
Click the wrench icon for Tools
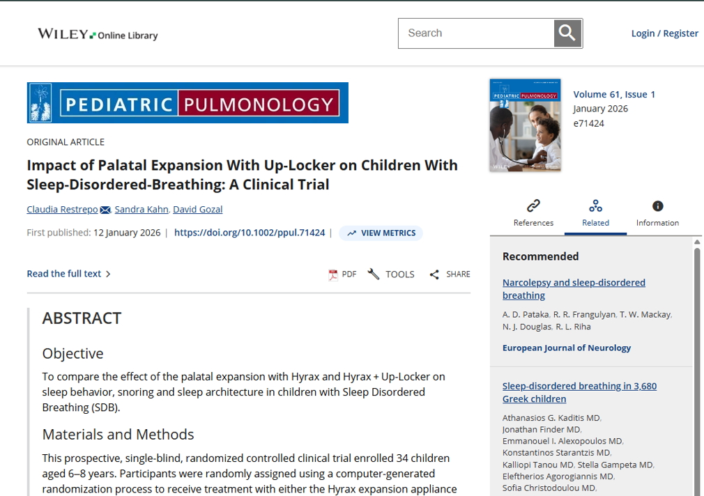(x=374, y=274)
